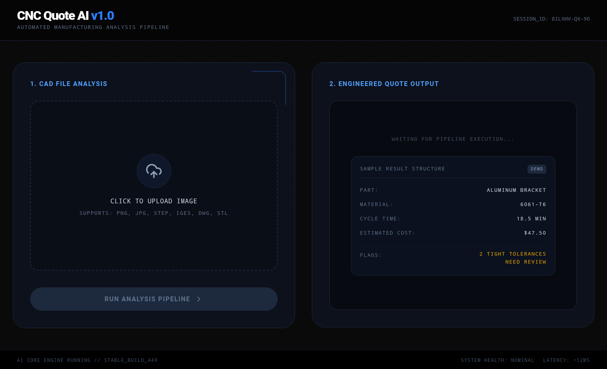Click 'Automated Manufacturing Analysis Pipeline' subtitle

pos(93,27)
